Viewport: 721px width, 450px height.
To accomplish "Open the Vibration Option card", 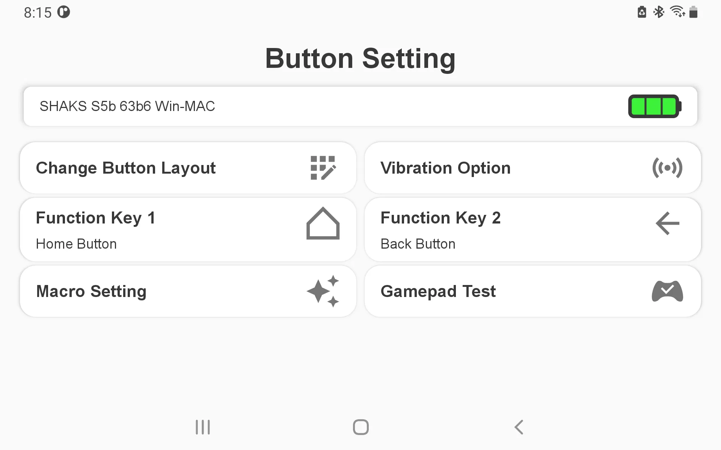I will tap(445, 168).
